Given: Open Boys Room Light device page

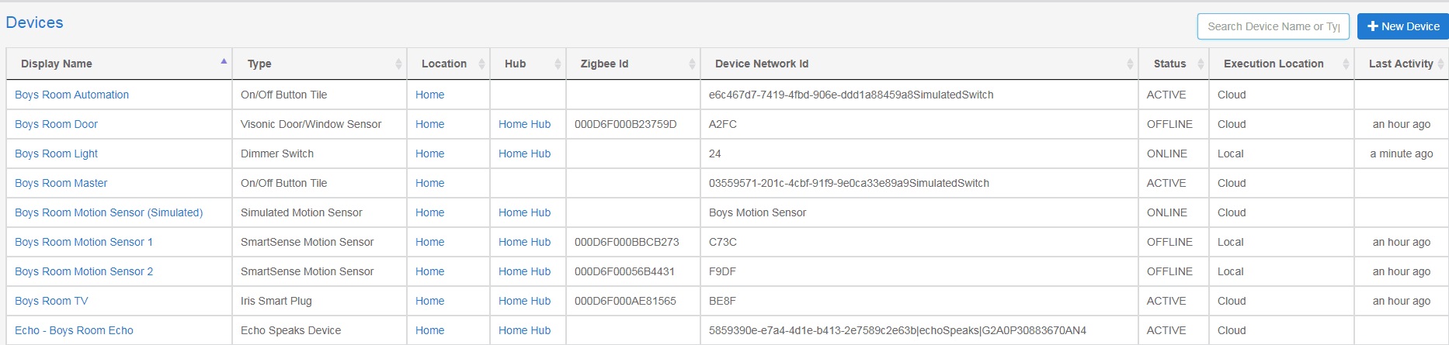Looking at the screenshot, I should (56, 154).
